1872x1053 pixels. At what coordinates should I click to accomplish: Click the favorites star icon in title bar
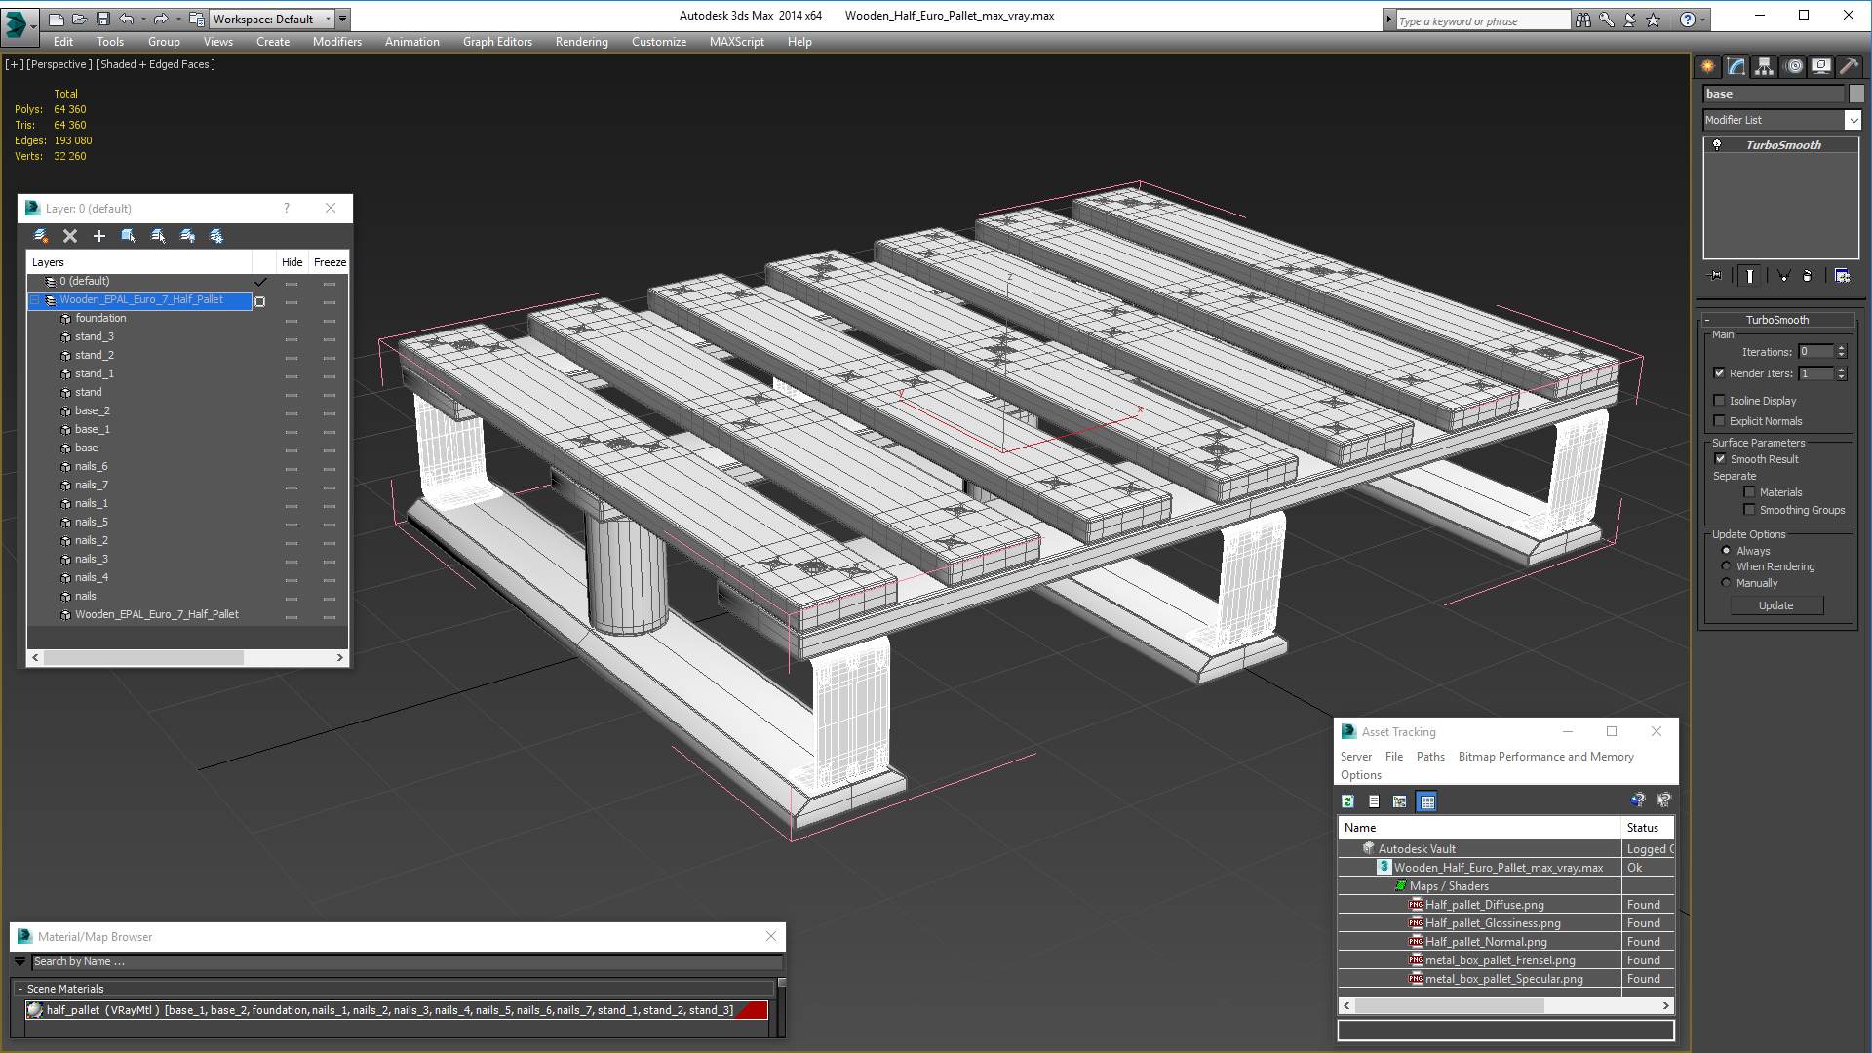tap(1654, 19)
